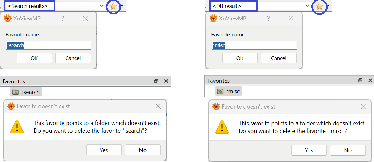Expand the arrow next to the left star
This screenshot has width=374, height=162.
pyautogui.click(x=122, y=6)
